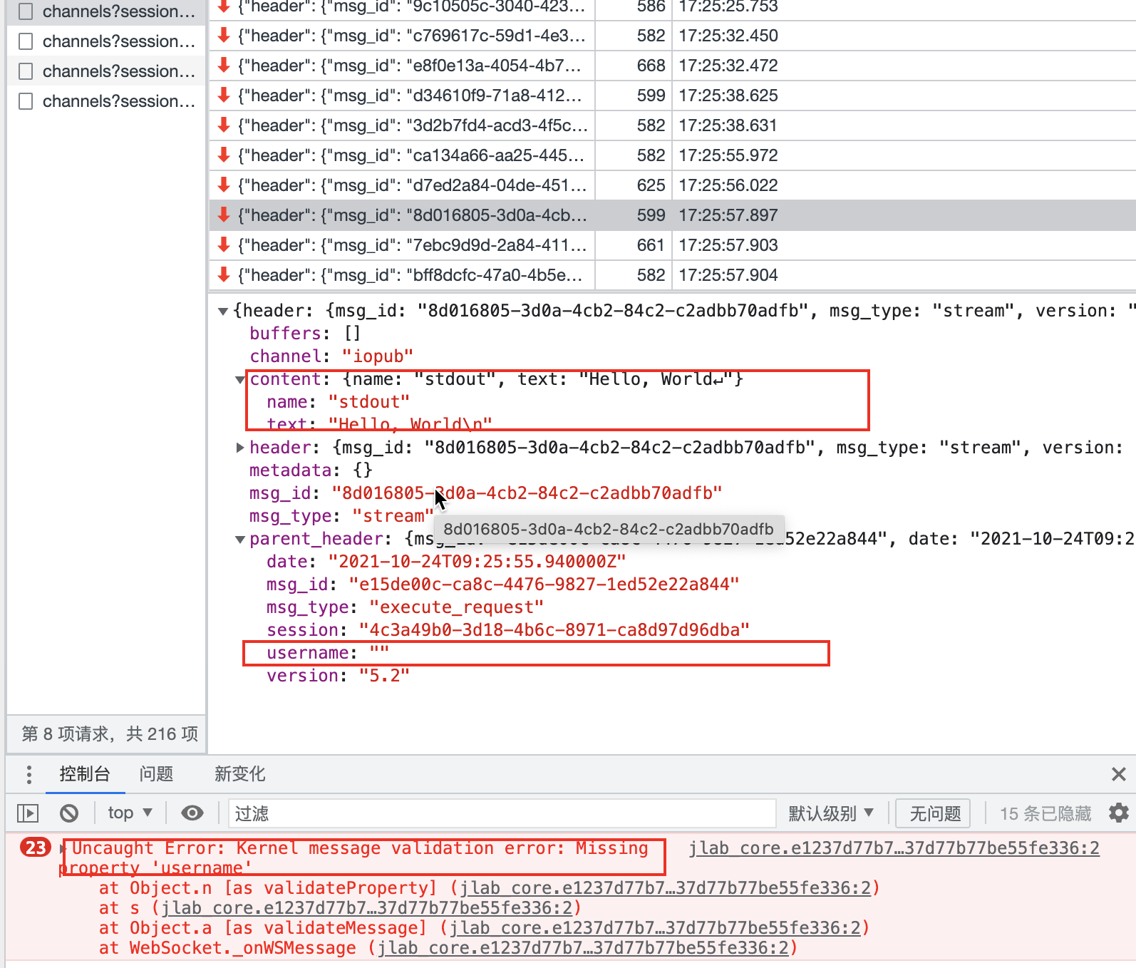Click the red arrow on the 3d2b7fd4 message row
This screenshot has width=1136, height=968.
(224, 125)
